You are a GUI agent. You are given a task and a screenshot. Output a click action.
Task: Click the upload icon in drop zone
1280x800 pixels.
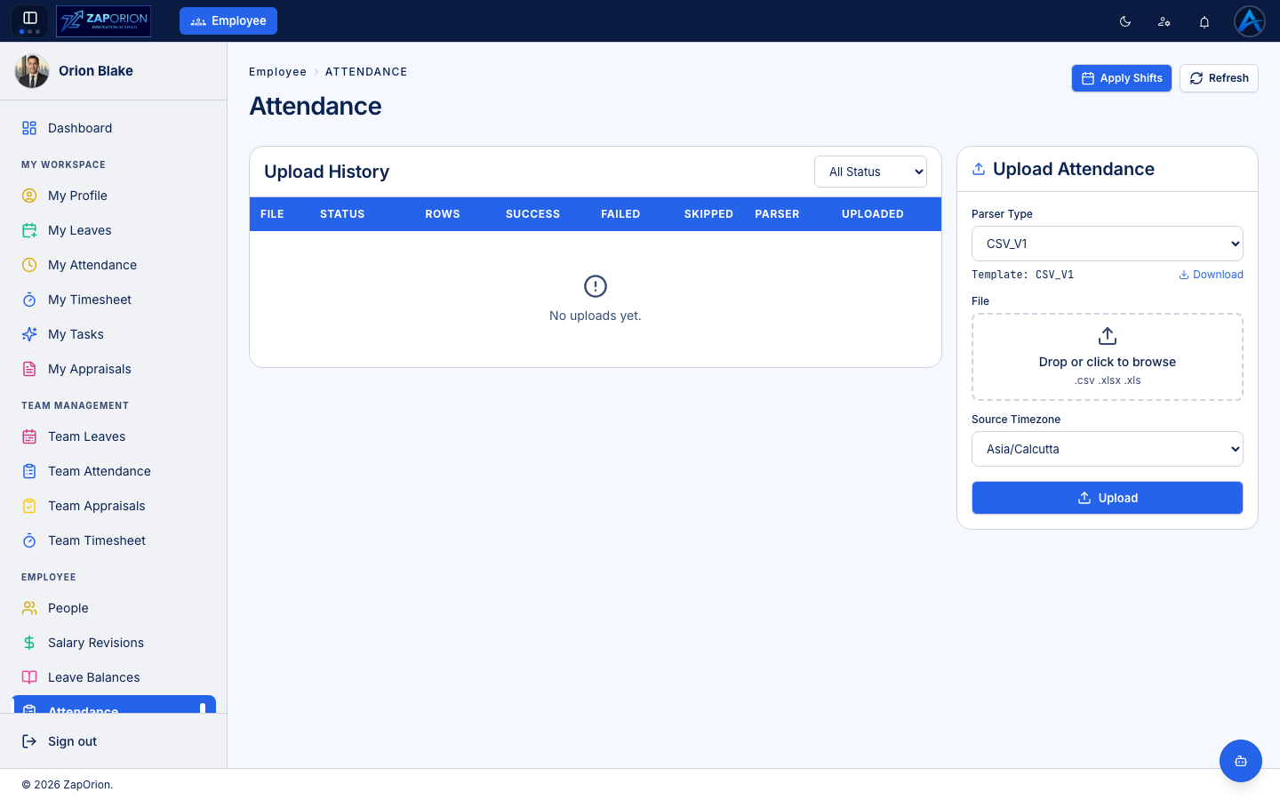(1108, 336)
